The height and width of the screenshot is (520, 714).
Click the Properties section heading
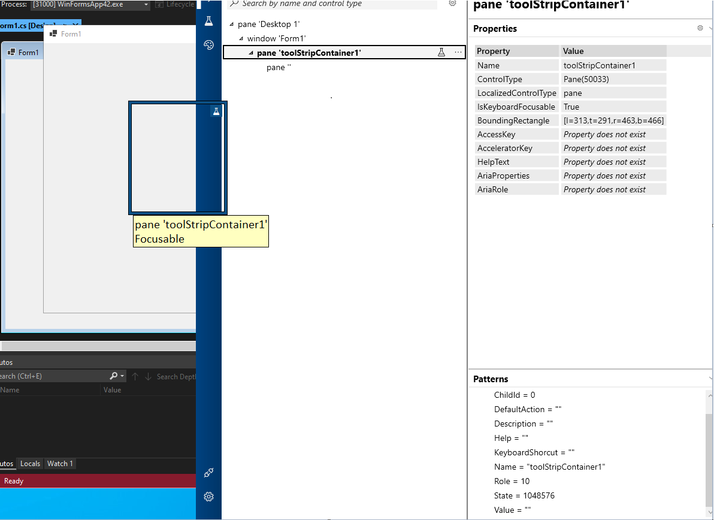[x=495, y=28]
